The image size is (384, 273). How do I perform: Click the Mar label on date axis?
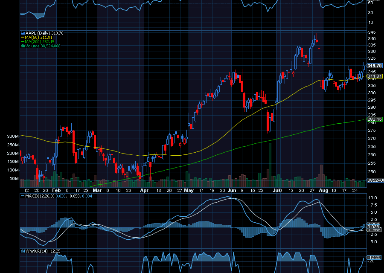pos(97,190)
